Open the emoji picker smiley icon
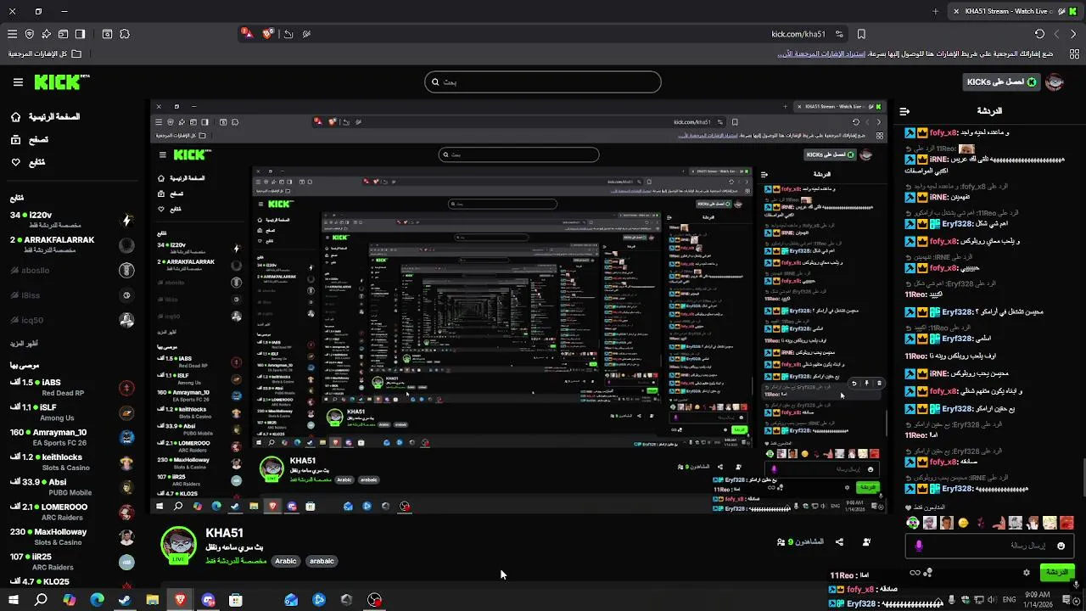 (1061, 546)
